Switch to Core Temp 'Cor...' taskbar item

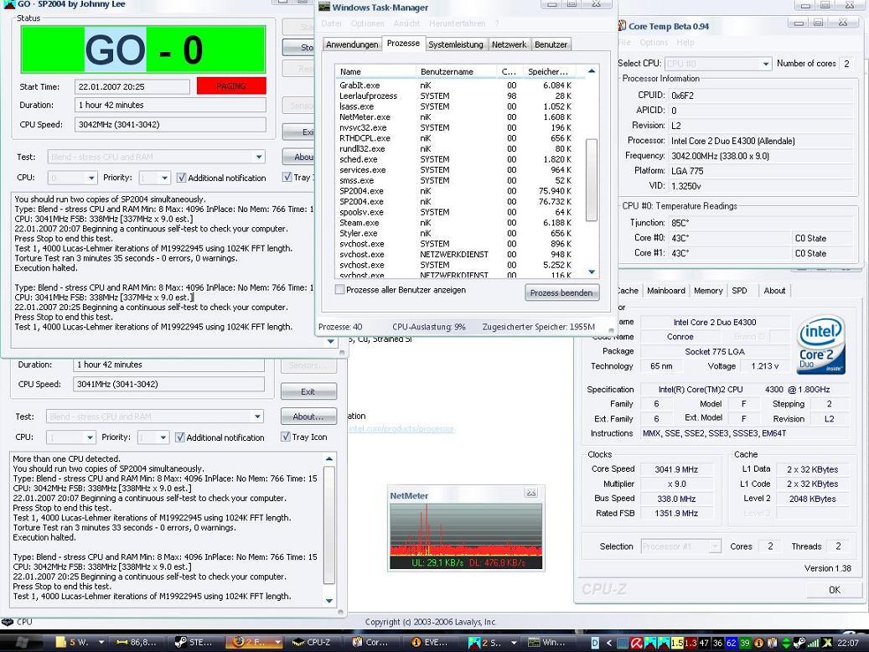pyautogui.click(x=372, y=642)
